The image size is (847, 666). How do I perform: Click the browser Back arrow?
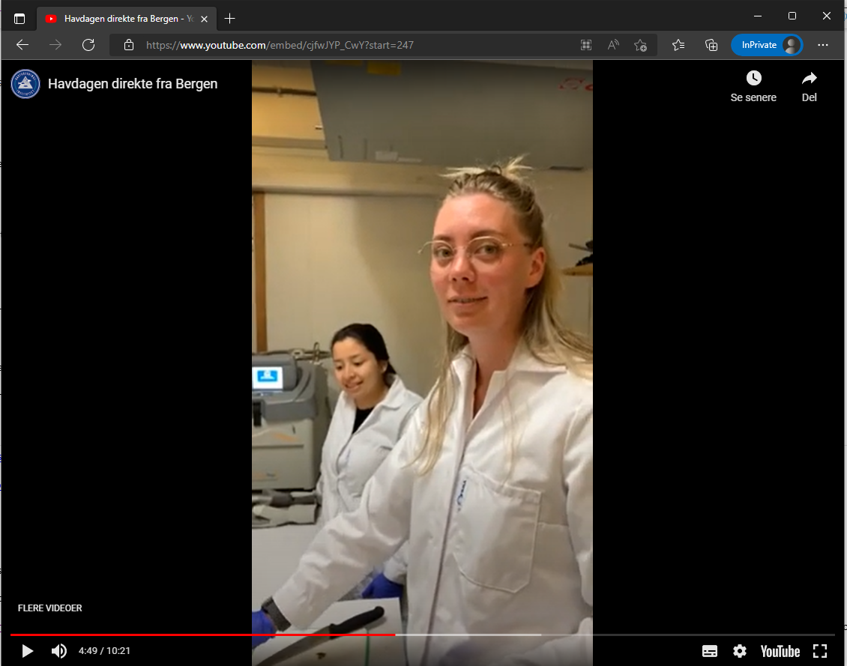click(22, 45)
